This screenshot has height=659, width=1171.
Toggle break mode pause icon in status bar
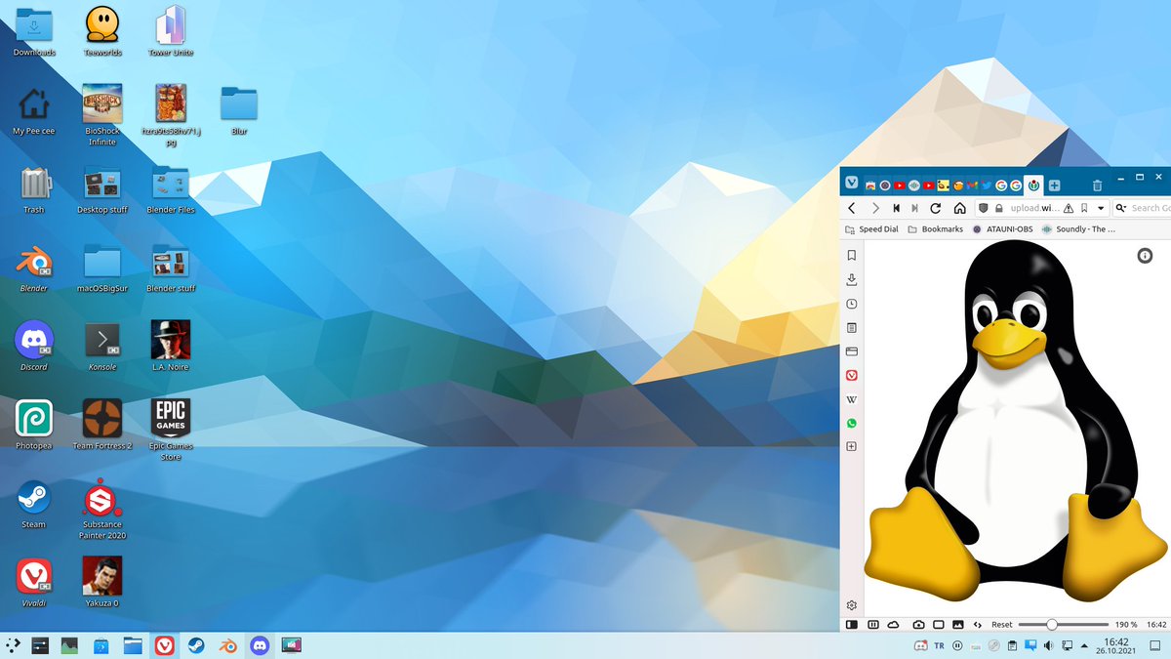[873, 624]
